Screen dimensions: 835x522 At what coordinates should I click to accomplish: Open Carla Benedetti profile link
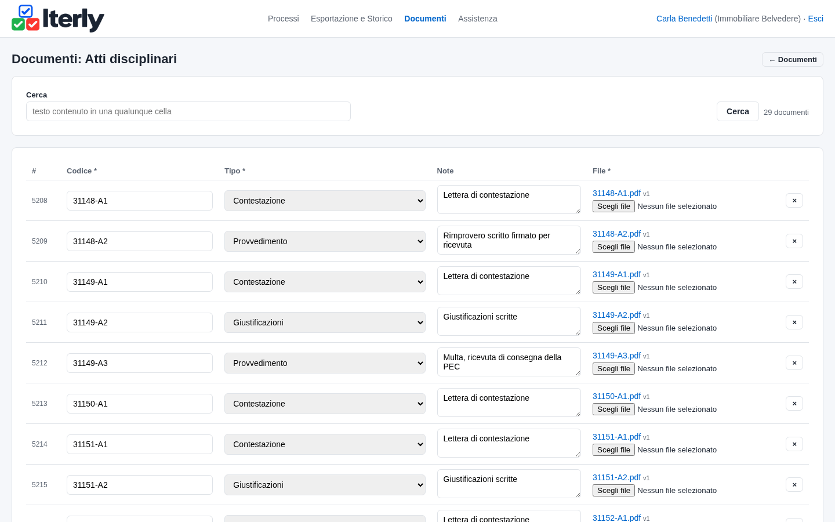684,19
